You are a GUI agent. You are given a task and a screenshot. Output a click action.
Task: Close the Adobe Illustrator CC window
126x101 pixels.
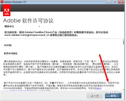121,2
